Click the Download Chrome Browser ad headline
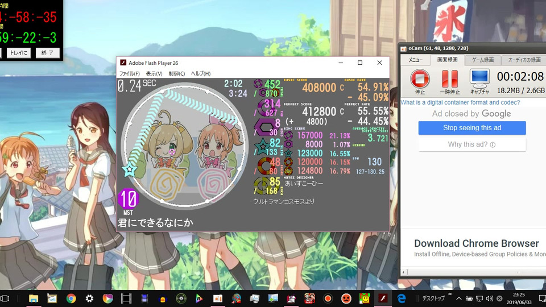 pyautogui.click(x=477, y=243)
